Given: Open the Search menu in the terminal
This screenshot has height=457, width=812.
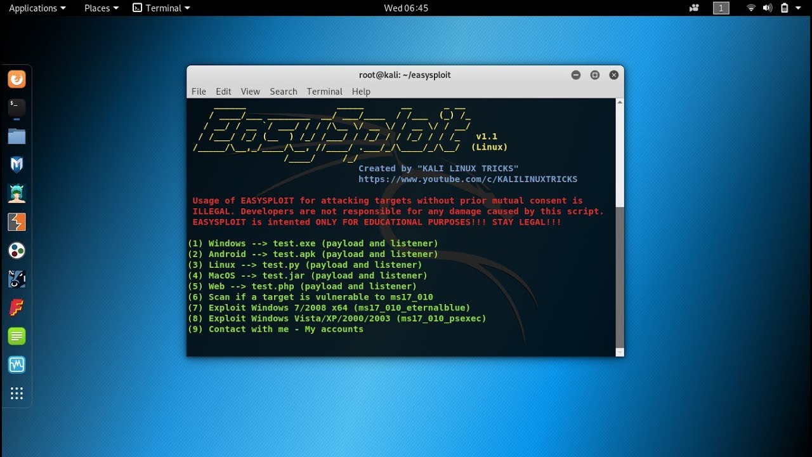Looking at the screenshot, I should [x=283, y=91].
